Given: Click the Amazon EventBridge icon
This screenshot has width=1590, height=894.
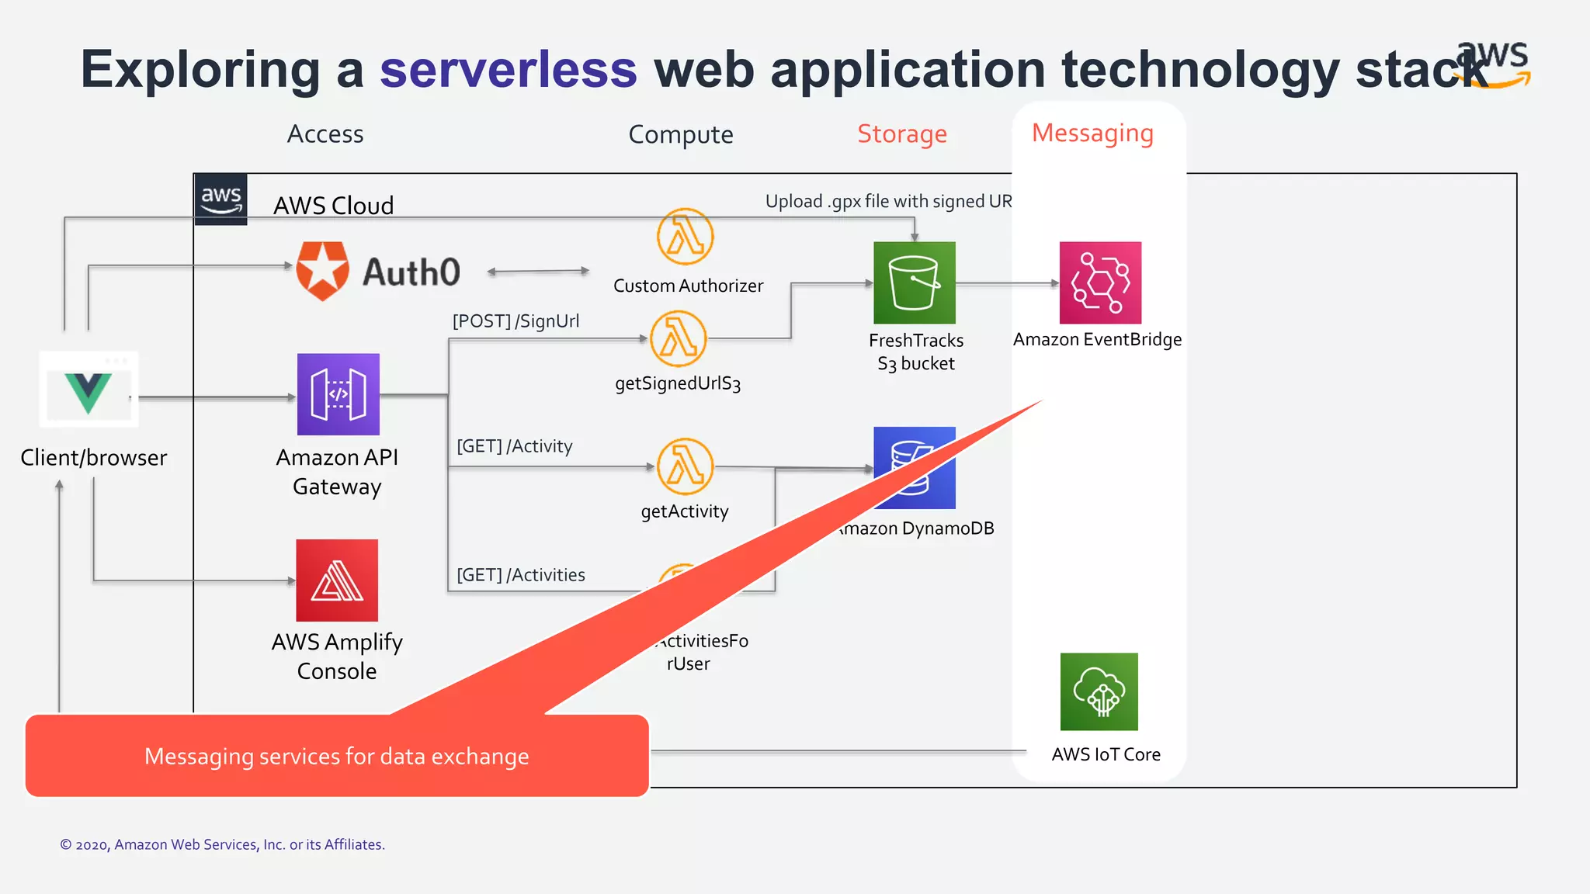Looking at the screenshot, I should click(x=1100, y=282).
